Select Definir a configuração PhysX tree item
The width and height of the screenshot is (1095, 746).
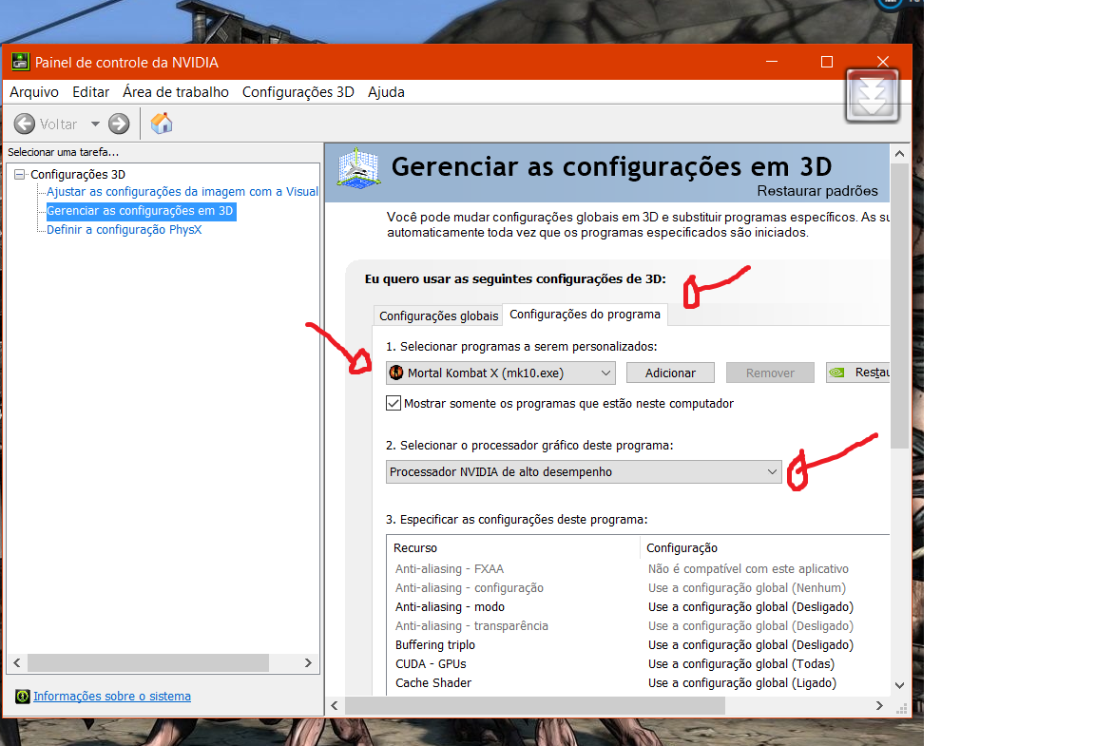124,230
